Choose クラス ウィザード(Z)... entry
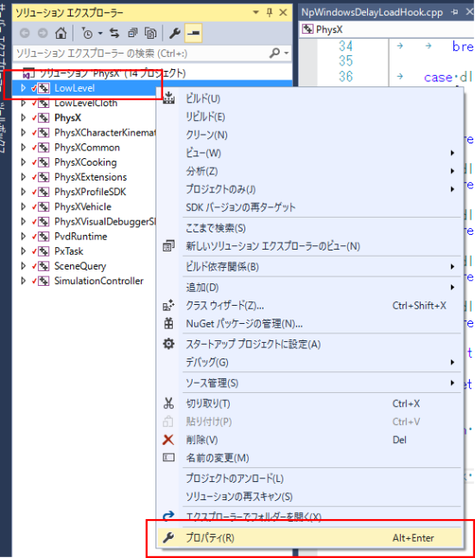Viewport: 475px width, 558px height. pos(310,305)
